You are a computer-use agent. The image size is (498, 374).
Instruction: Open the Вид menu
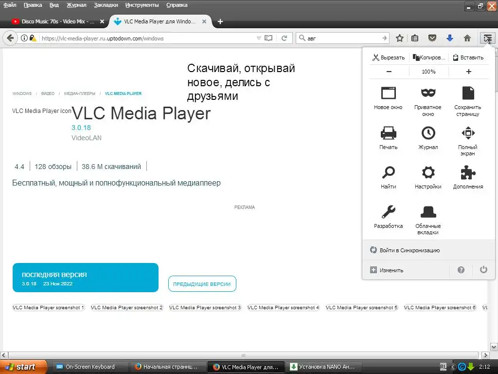(54, 5)
